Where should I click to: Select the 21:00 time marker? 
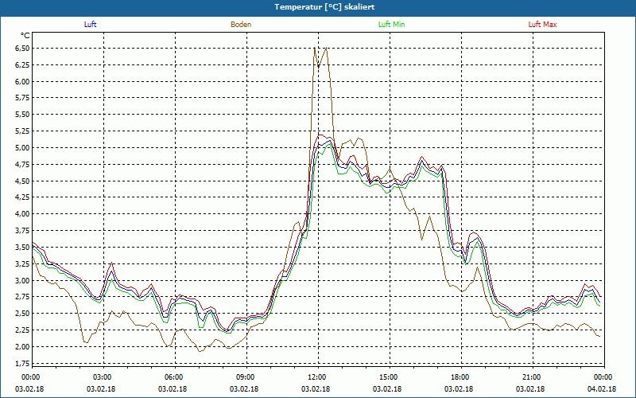(x=532, y=377)
